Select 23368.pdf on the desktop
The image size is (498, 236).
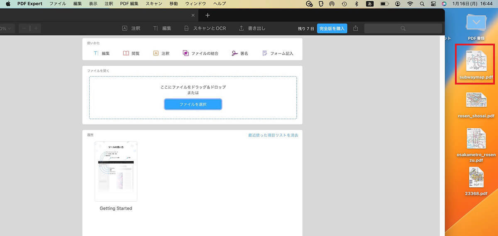click(476, 181)
